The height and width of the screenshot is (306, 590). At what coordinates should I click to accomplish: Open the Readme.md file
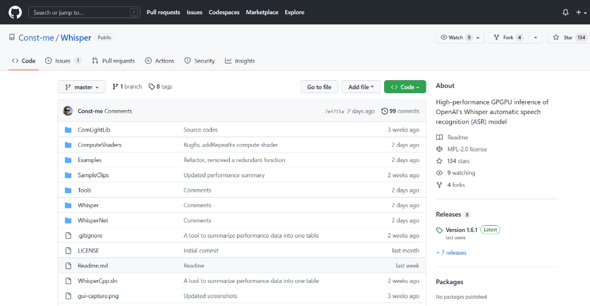pos(93,265)
